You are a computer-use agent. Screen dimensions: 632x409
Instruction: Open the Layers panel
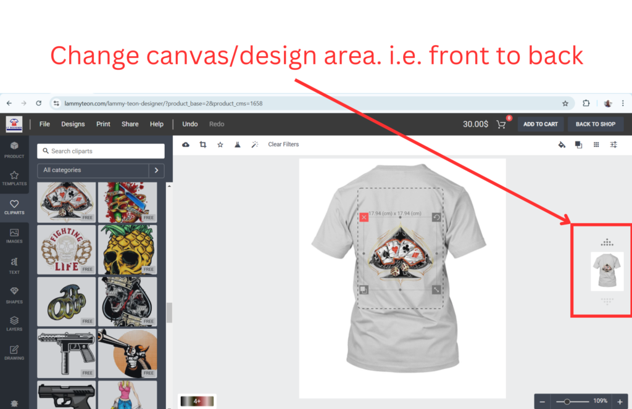click(x=14, y=324)
